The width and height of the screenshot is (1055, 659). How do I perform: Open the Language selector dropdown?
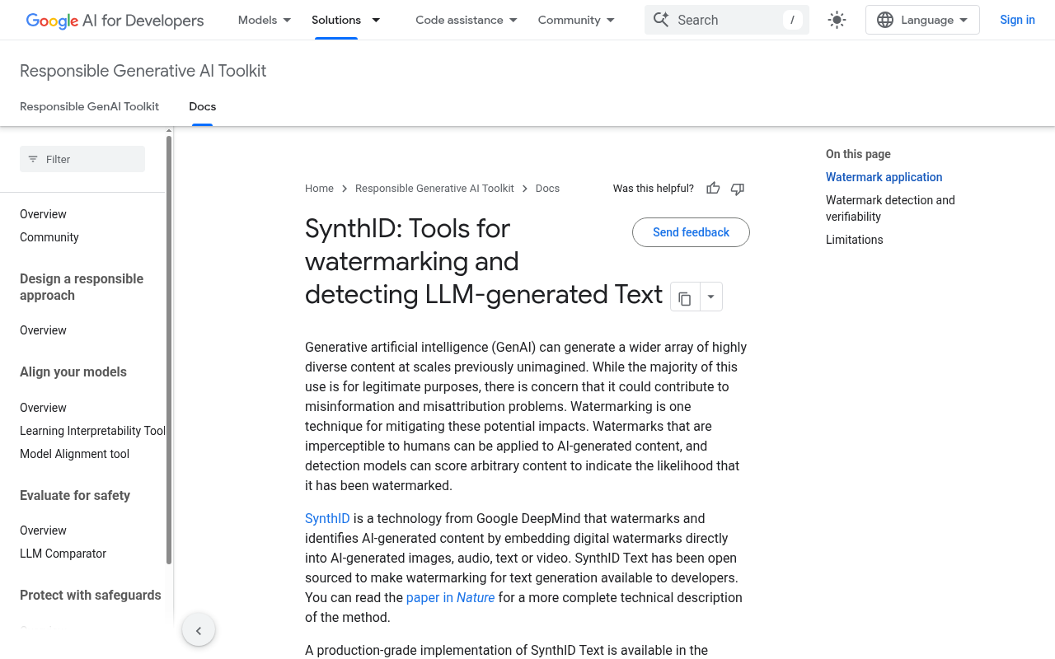pos(922,20)
